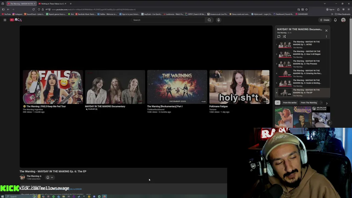This screenshot has height=198, width=352.
Task: Click the browser Sign in button
Action: [x=330, y=9]
